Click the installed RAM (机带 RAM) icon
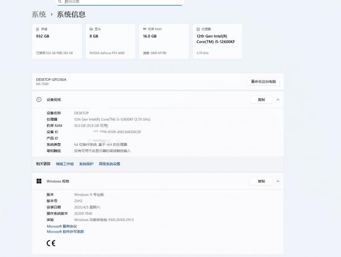The height and width of the screenshot is (257, 341). click(x=145, y=29)
